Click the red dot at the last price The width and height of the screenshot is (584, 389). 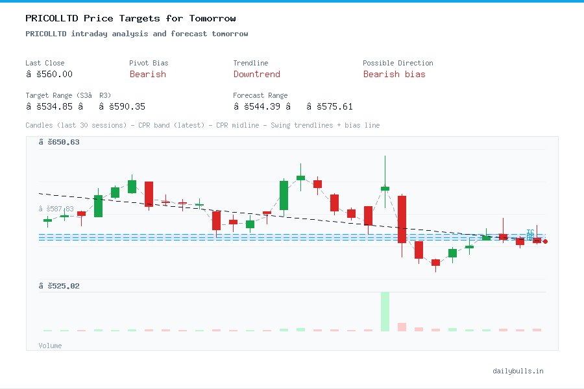click(545, 242)
